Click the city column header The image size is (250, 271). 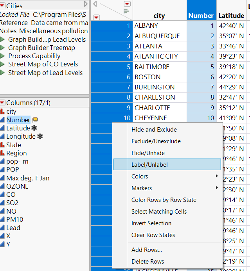coord(159,16)
